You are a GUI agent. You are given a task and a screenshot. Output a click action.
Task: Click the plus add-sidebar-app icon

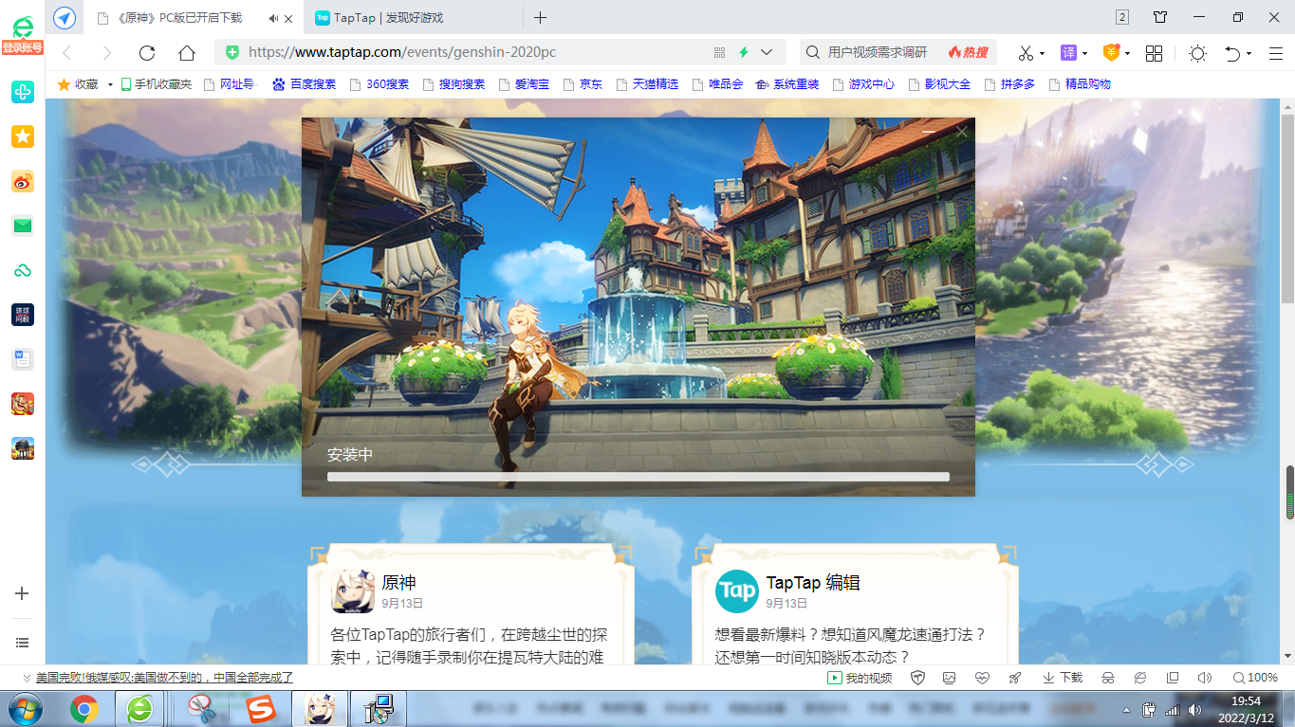(x=23, y=593)
